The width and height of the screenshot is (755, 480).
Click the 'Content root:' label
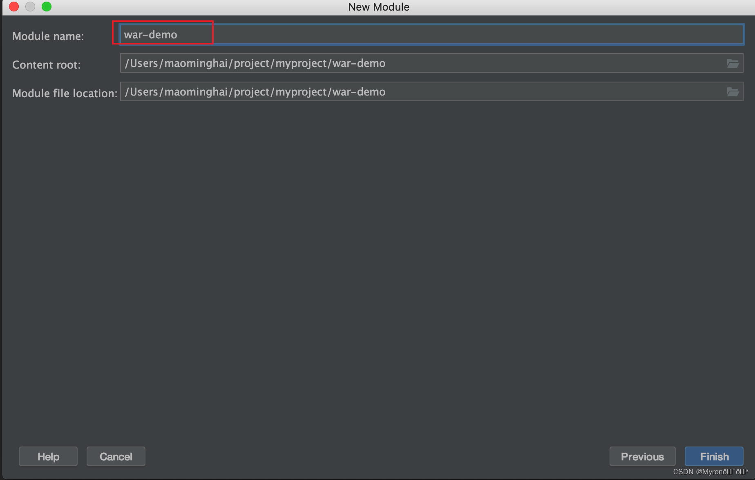tap(47, 64)
